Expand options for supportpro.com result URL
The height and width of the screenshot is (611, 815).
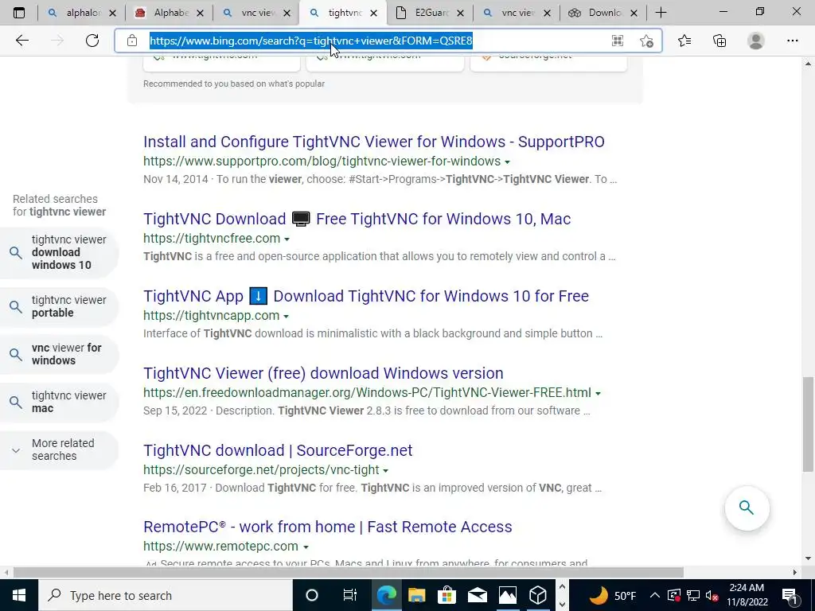point(507,162)
